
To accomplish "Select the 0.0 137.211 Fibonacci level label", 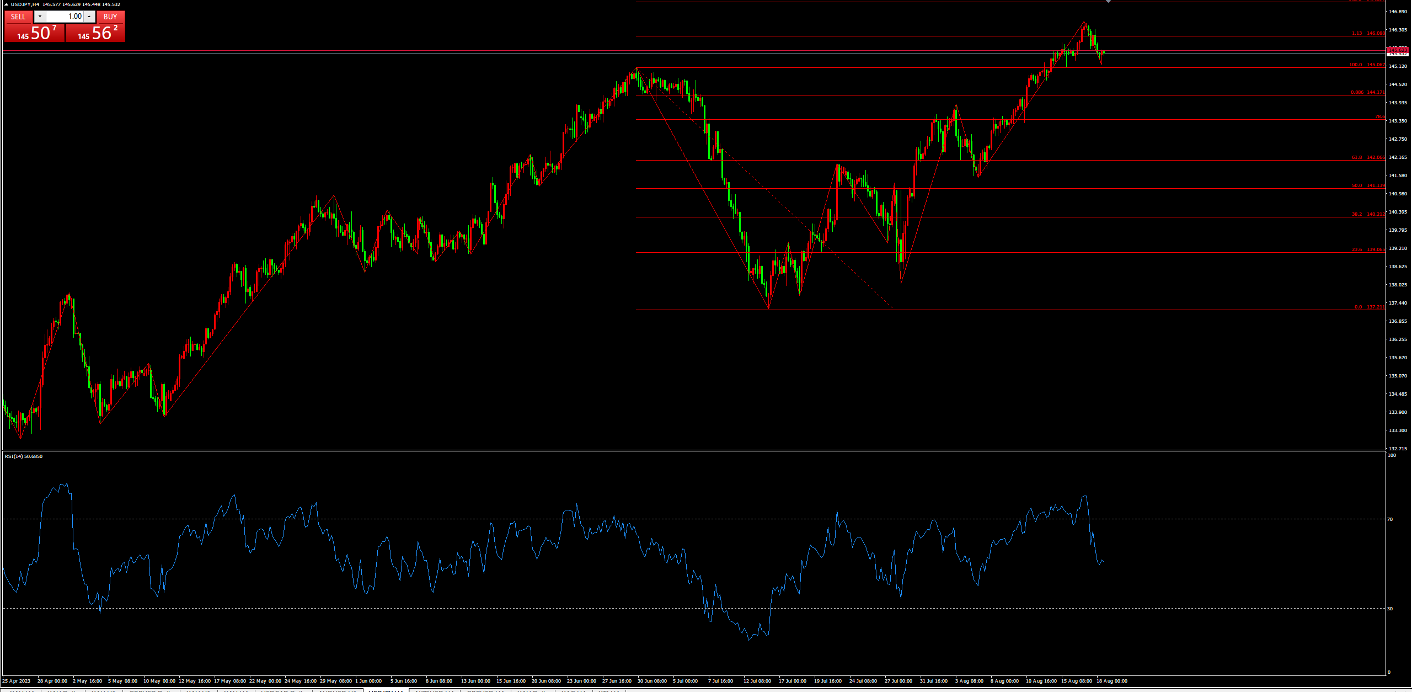I will coord(1369,307).
